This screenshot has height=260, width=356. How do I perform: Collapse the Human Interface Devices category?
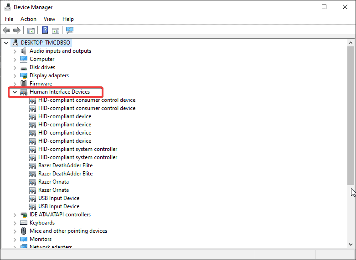15,92
